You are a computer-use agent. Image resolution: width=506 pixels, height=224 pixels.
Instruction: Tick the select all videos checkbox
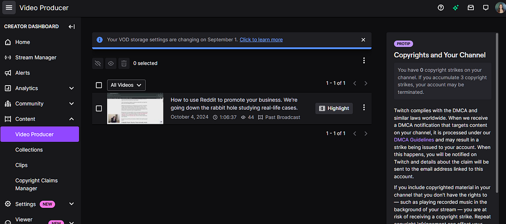pos(99,85)
